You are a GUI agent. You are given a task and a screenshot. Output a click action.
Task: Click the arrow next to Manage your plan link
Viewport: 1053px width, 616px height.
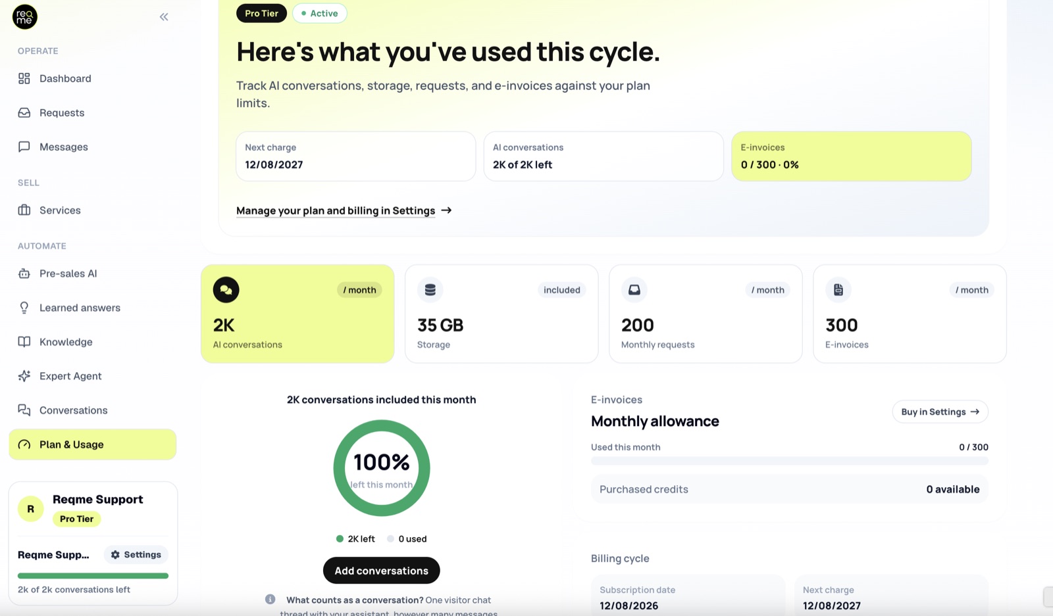point(446,210)
